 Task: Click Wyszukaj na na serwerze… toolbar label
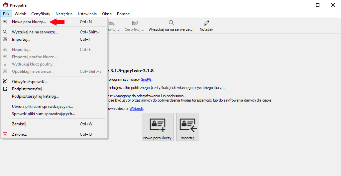click(171, 29)
